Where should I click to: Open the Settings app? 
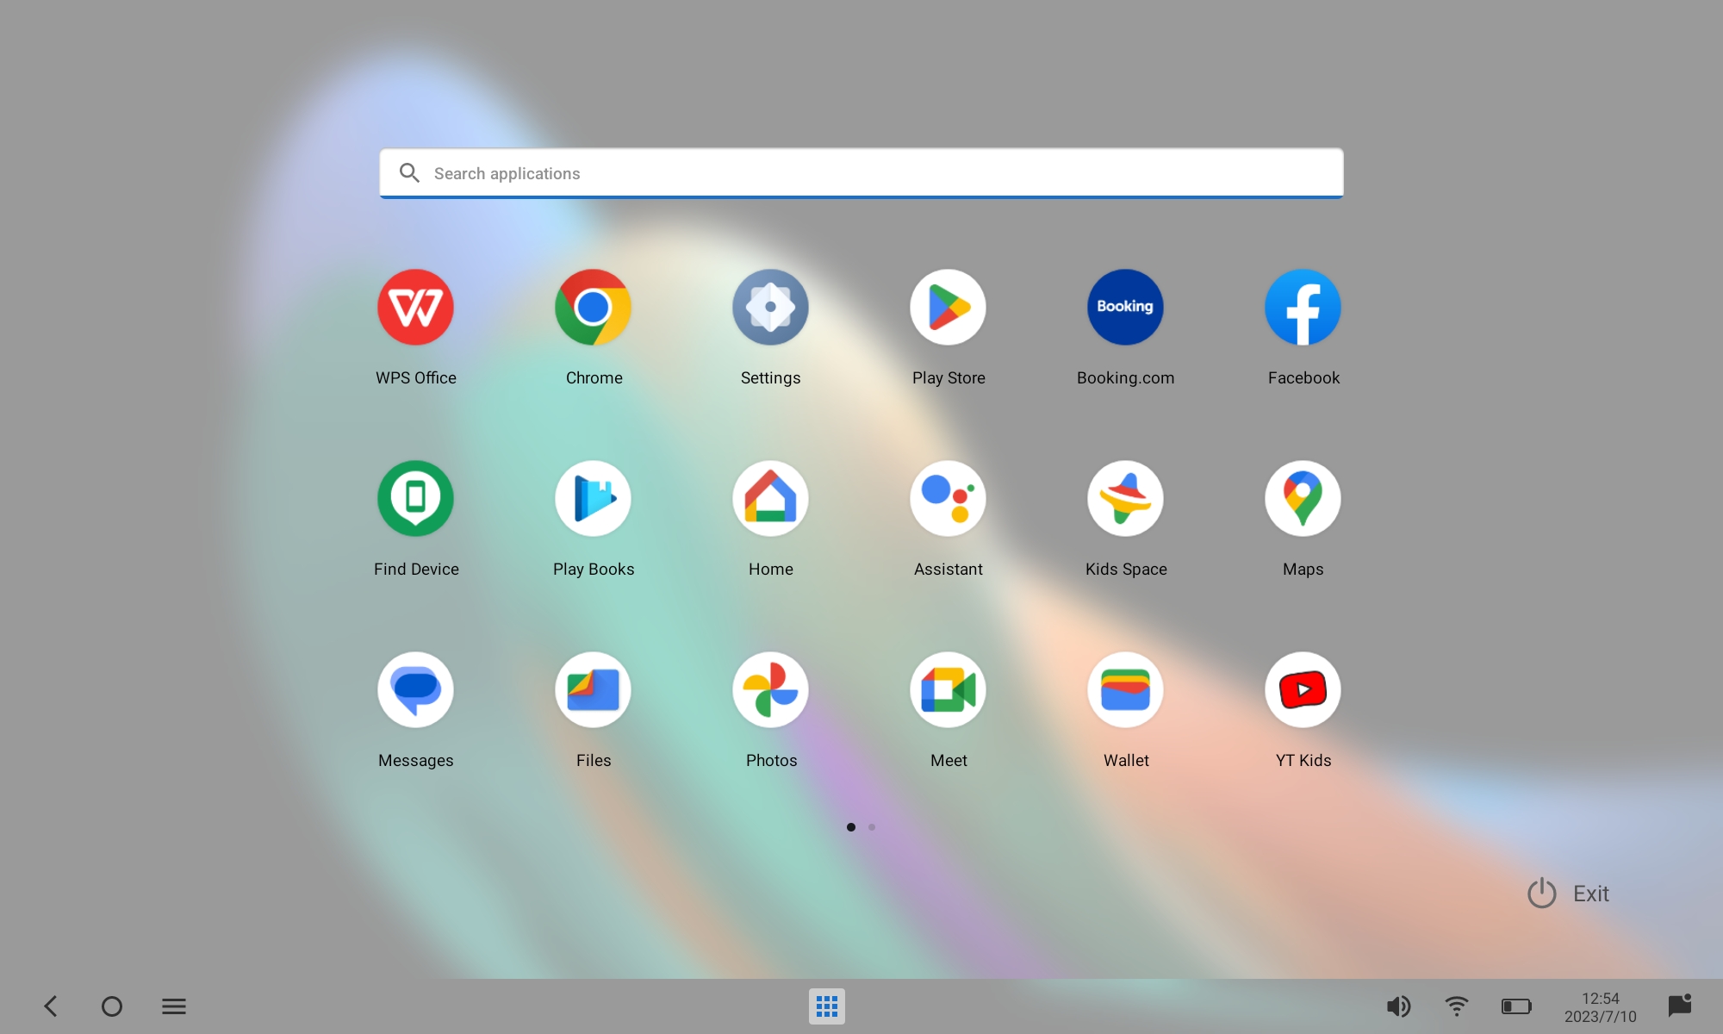[x=770, y=308]
